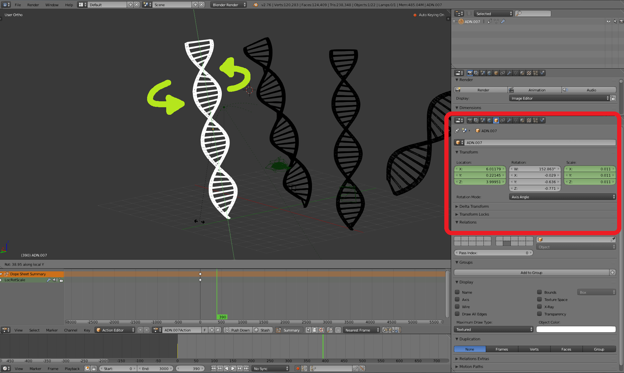Open the Channel menu in the Action Editor

pyautogui.click(x=70, y=330)
